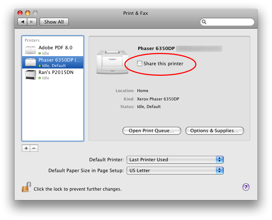Viewport: 272px width, 220px height.
Task: Remove printer with the minus button
Action: 34,148
